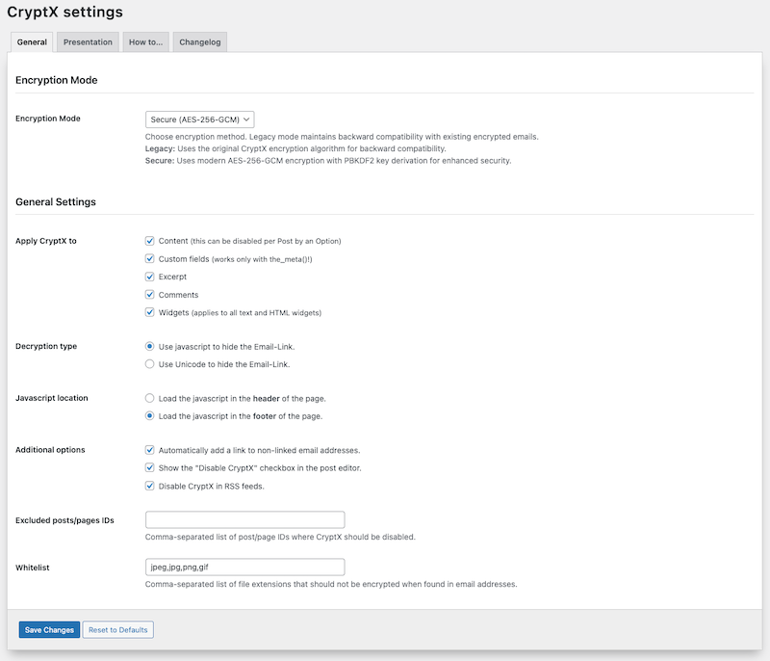This screenshot has width=770, height=661.
Task: Click the "Apply CryptX to" label
Action: (x=46, y=241)
